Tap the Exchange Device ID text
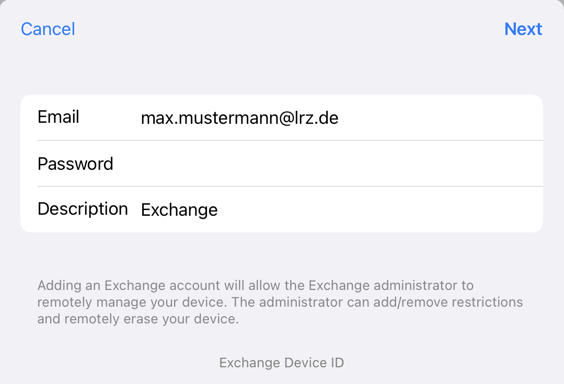564x384 pixels. 281,363
